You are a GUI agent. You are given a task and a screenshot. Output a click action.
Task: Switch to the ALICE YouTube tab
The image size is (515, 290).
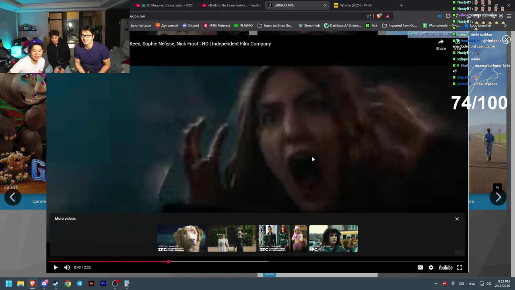pos(231,5)
